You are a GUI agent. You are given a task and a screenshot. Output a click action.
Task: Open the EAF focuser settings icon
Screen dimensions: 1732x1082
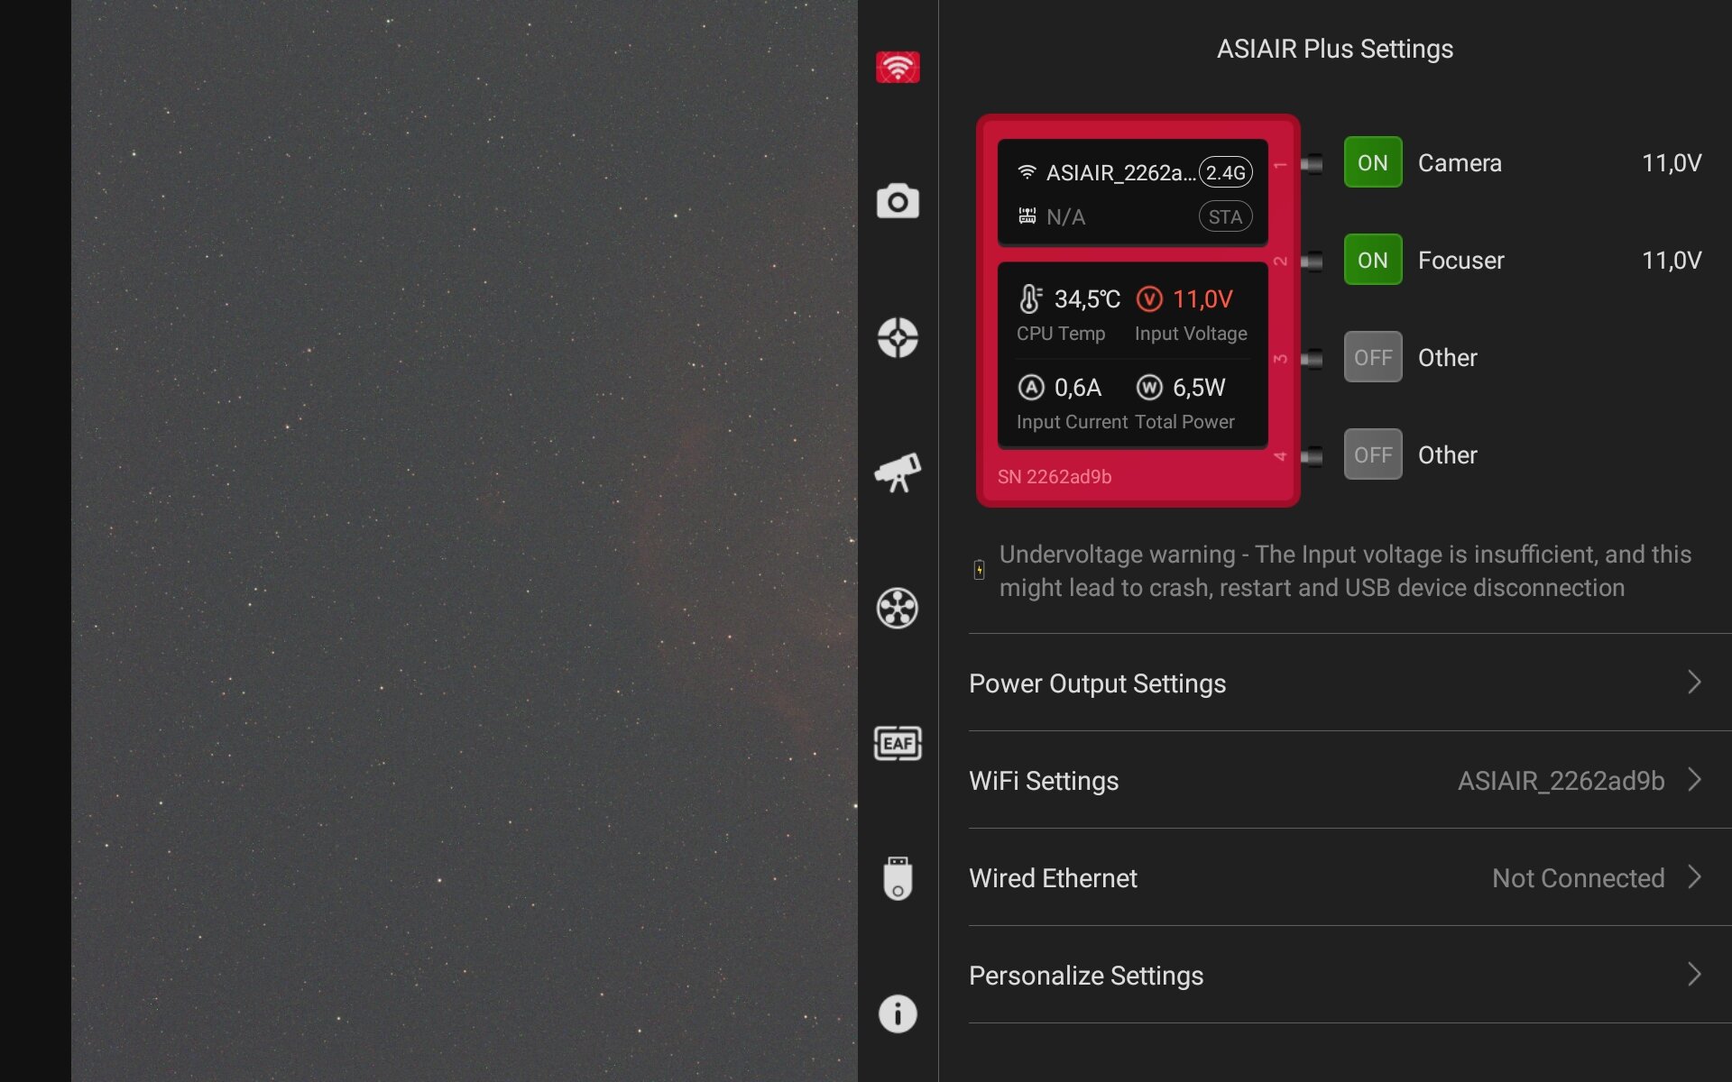(898, 744)
